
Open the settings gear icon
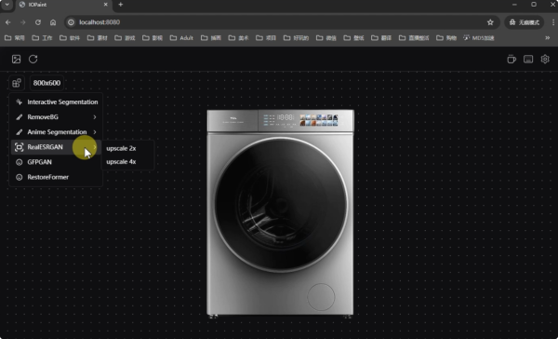(545, 60)
